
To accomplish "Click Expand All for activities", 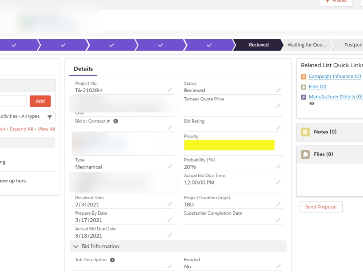I will (x=21, y=129).
